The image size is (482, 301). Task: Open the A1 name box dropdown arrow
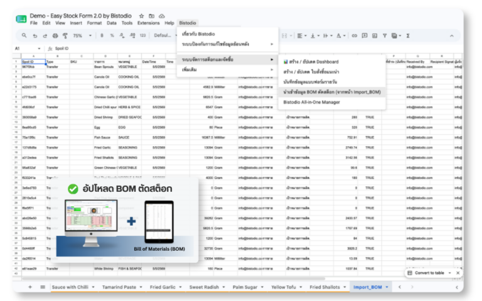tap(39, 48)
